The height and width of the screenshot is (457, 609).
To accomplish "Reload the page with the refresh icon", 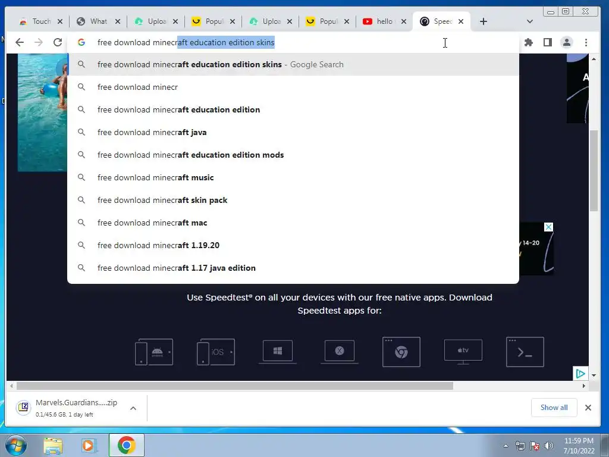I will tap(58, 42).
